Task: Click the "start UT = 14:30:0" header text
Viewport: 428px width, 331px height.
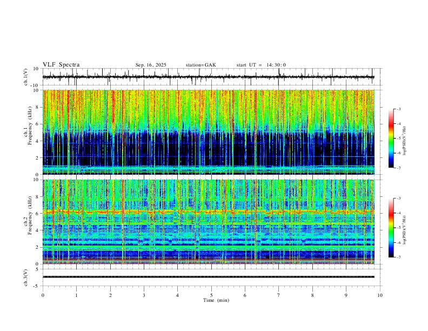Action: coord(261,65)
